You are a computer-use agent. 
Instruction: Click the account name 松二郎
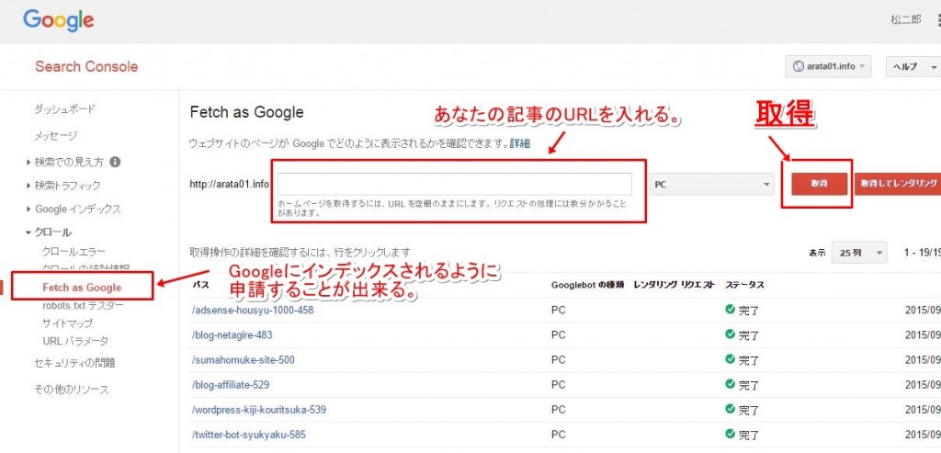click(x=905, y=20)
